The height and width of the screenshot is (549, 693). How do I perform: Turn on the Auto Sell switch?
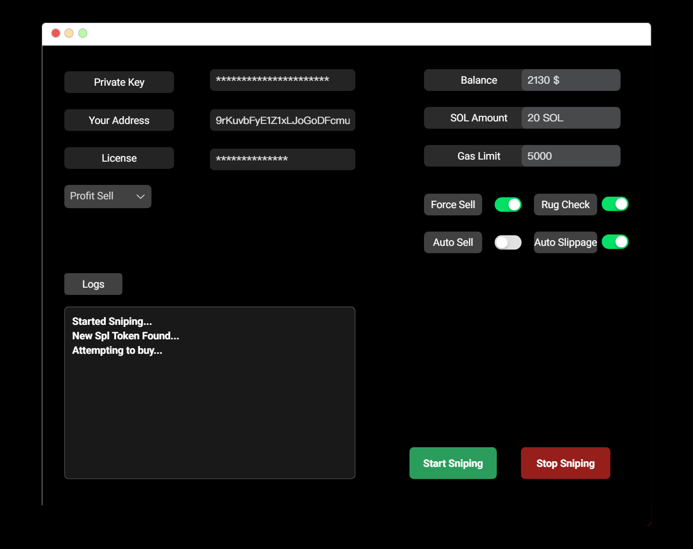coord(508,242)
